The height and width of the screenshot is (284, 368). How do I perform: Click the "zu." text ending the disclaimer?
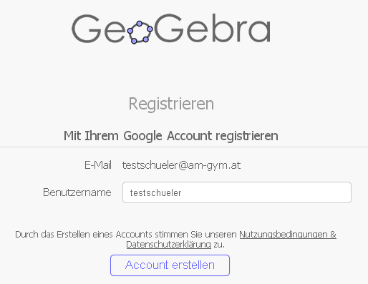(219, 245)
